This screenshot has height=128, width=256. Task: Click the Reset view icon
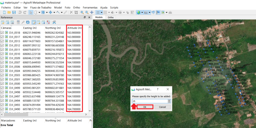click(92, 12)
